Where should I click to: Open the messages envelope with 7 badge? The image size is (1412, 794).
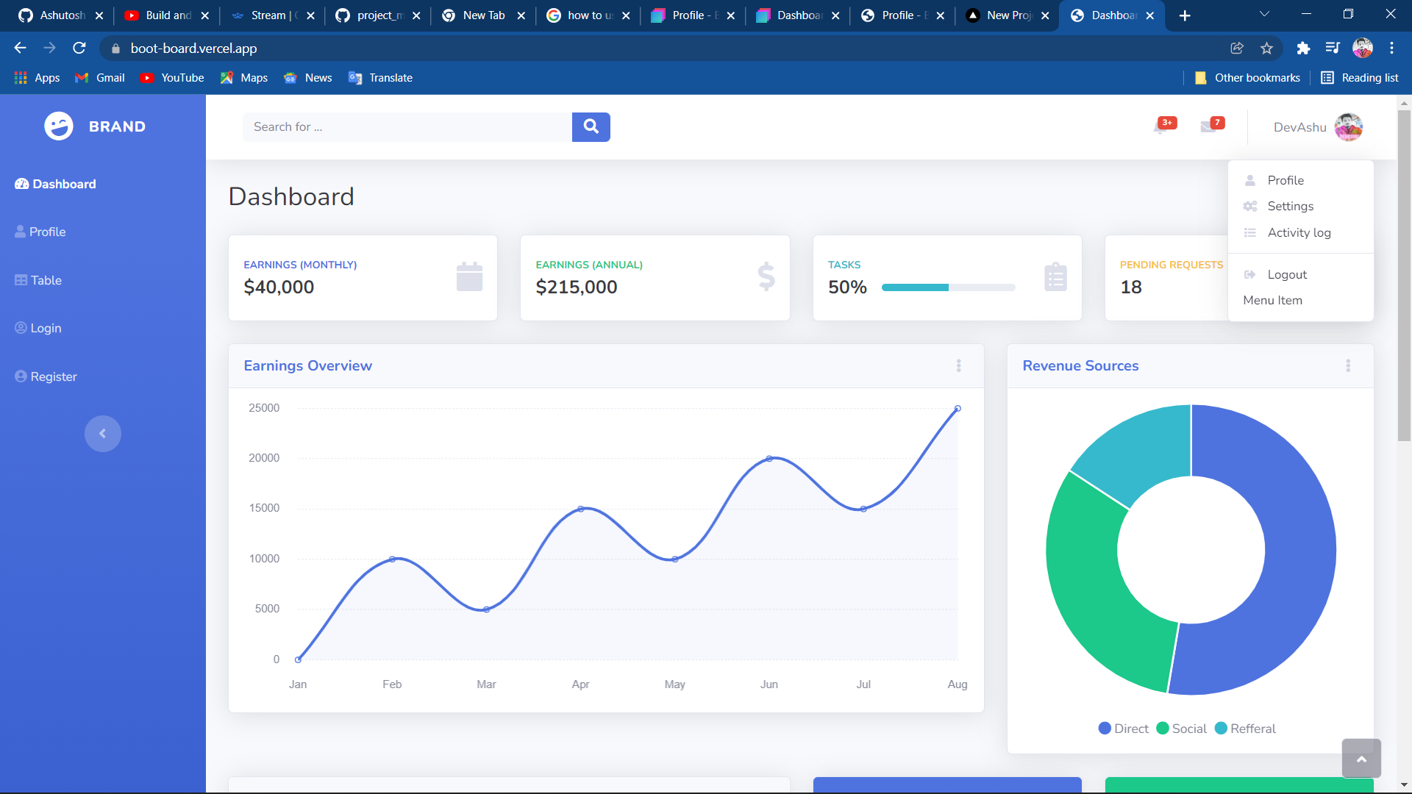1210,126
